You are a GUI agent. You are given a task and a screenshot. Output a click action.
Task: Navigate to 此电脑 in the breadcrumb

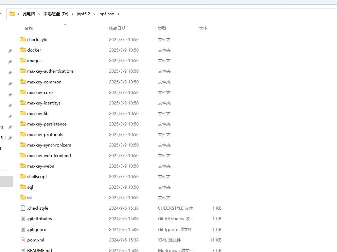(x=29, y=14)
